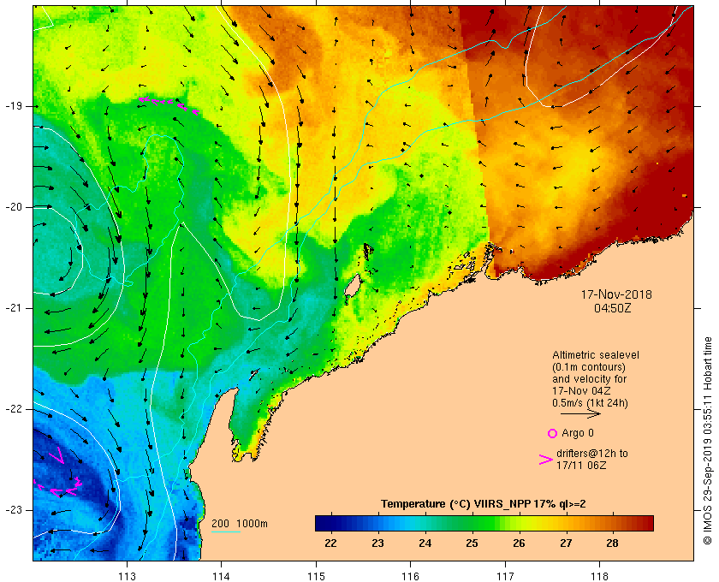Click longitude axis label 117
The width and height of the screenshot is (719, 582).
[505, 576]
